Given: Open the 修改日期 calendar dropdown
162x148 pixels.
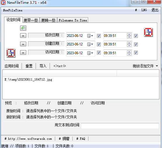Looking at the screenshot, I should pos(90,36).
